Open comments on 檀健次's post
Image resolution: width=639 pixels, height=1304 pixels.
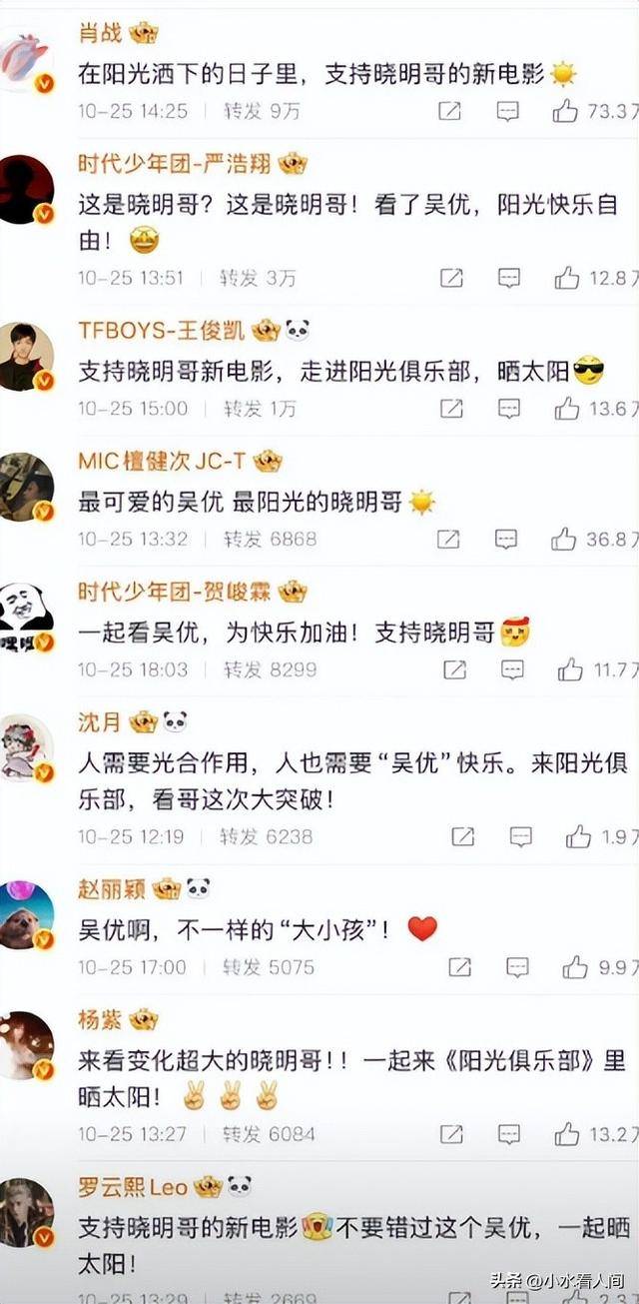pos(506,539)
